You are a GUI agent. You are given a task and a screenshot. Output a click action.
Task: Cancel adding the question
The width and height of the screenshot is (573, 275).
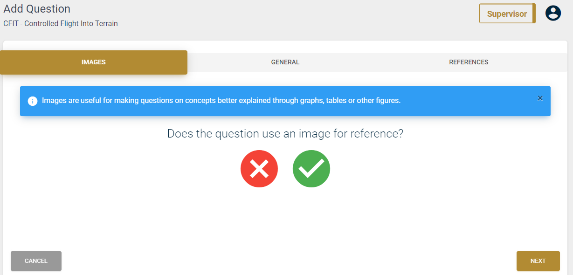[36, 261]
